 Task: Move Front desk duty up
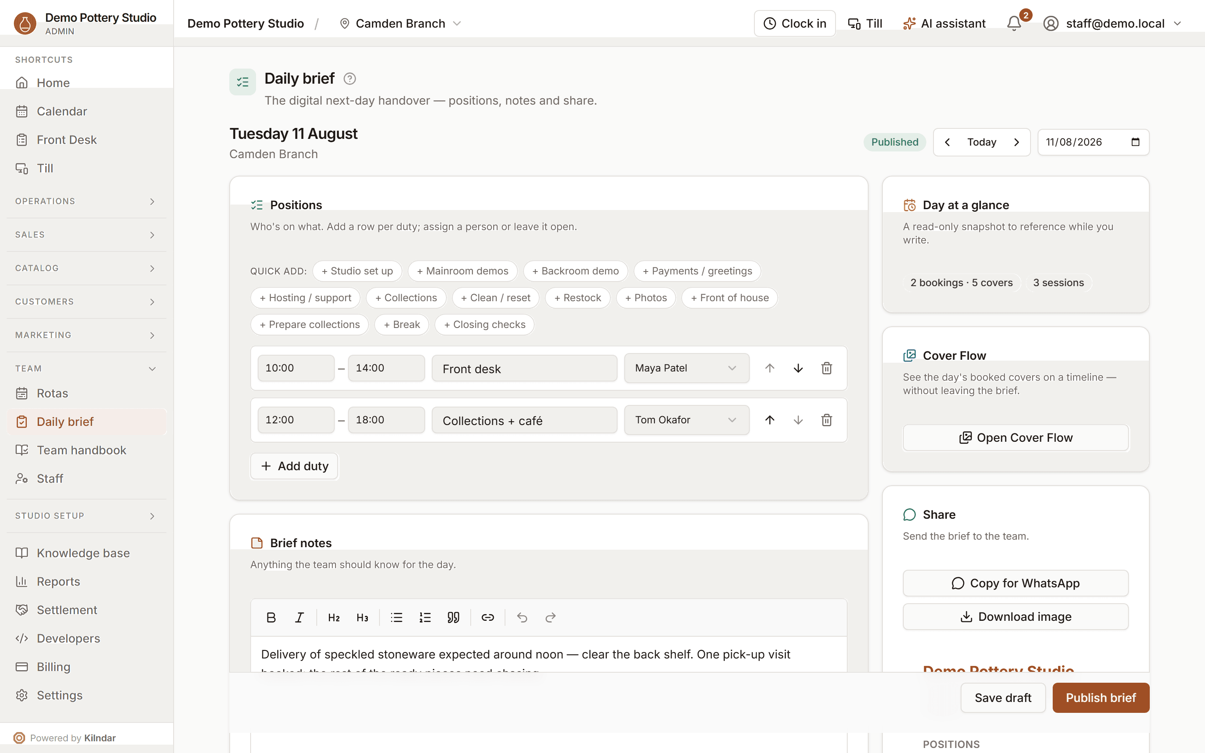[770, 368]
